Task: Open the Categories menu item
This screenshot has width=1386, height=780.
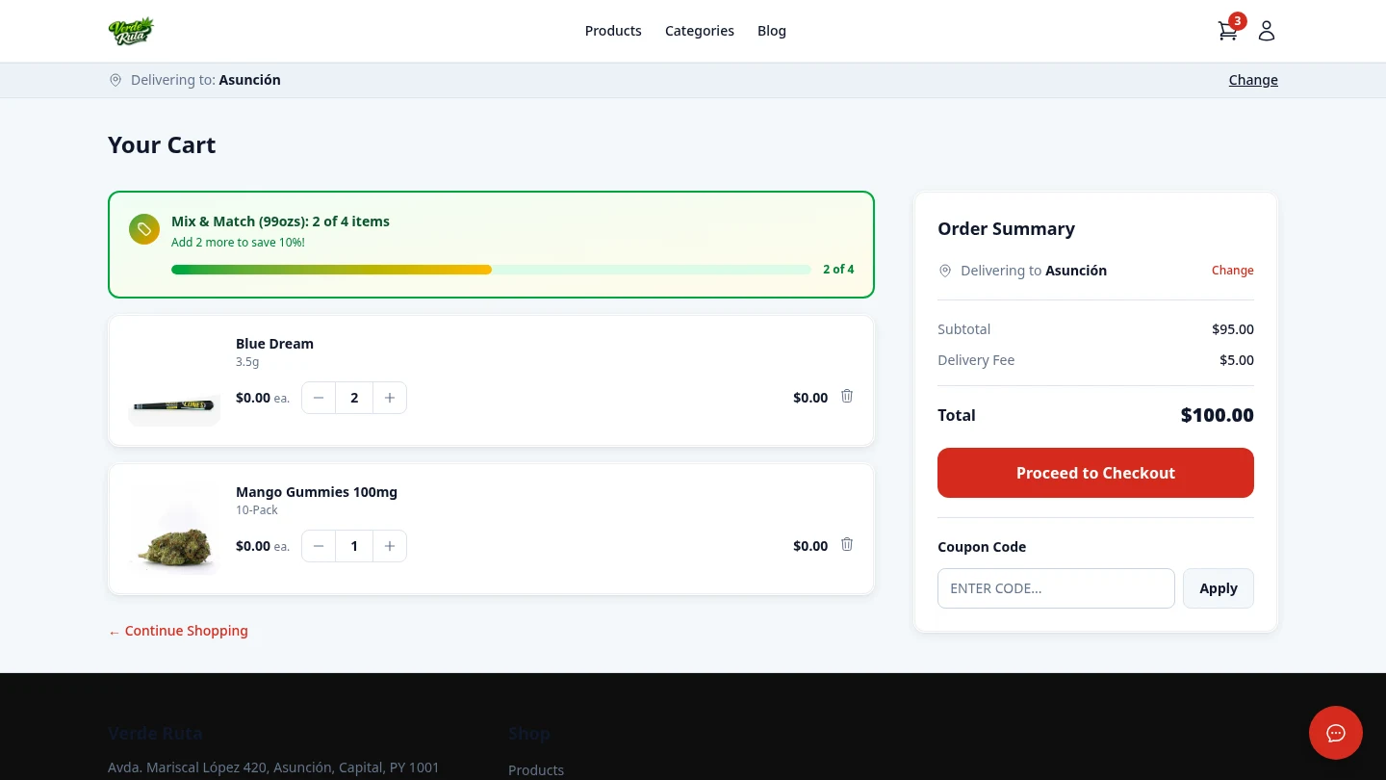Action: coord(700,30)
